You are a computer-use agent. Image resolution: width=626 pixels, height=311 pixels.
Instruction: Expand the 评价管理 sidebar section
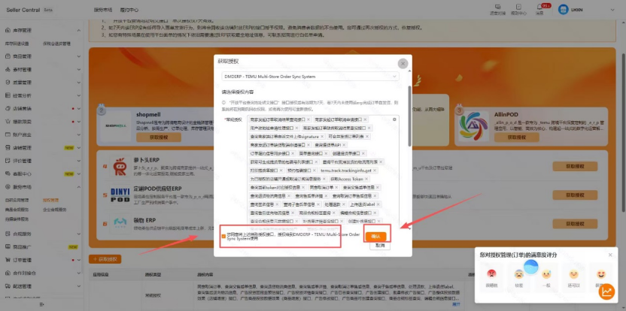(79, 161)
